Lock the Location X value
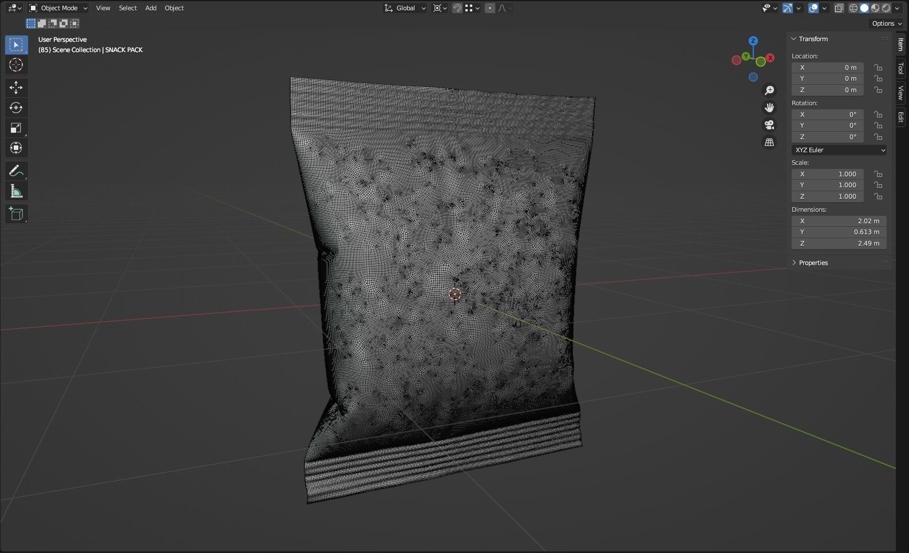 tap(878, 68)
